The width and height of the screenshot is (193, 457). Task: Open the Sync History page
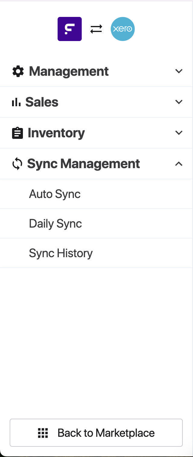coord(61,253)
